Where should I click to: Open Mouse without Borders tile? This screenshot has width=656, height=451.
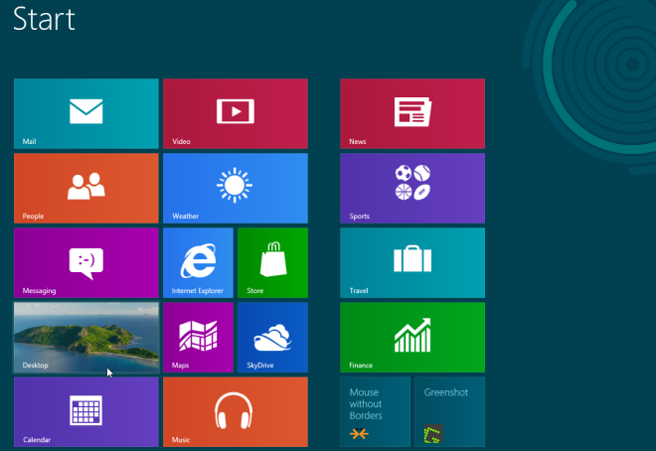pos(376,411)
